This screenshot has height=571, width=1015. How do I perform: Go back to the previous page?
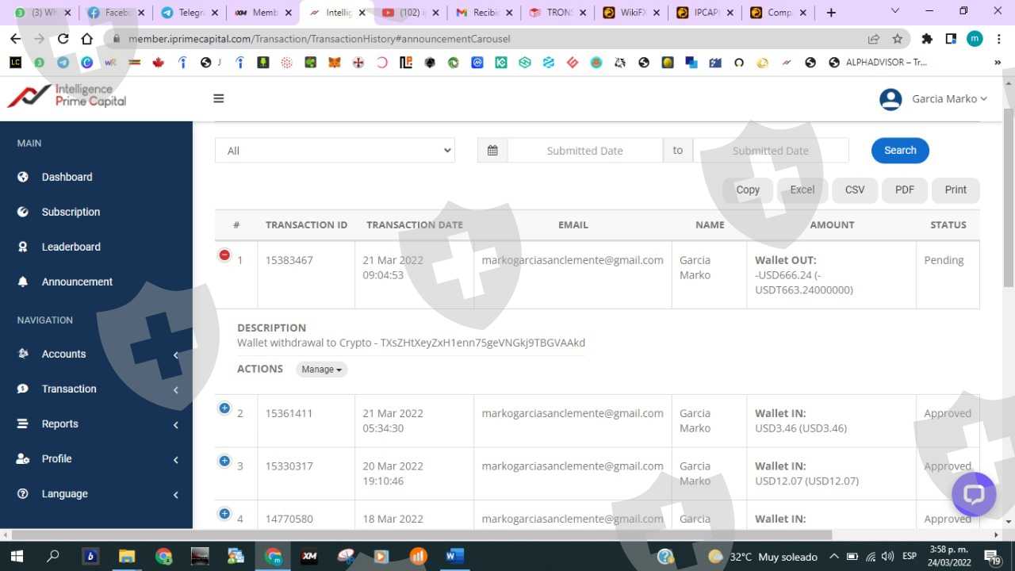tap(15, 39)
